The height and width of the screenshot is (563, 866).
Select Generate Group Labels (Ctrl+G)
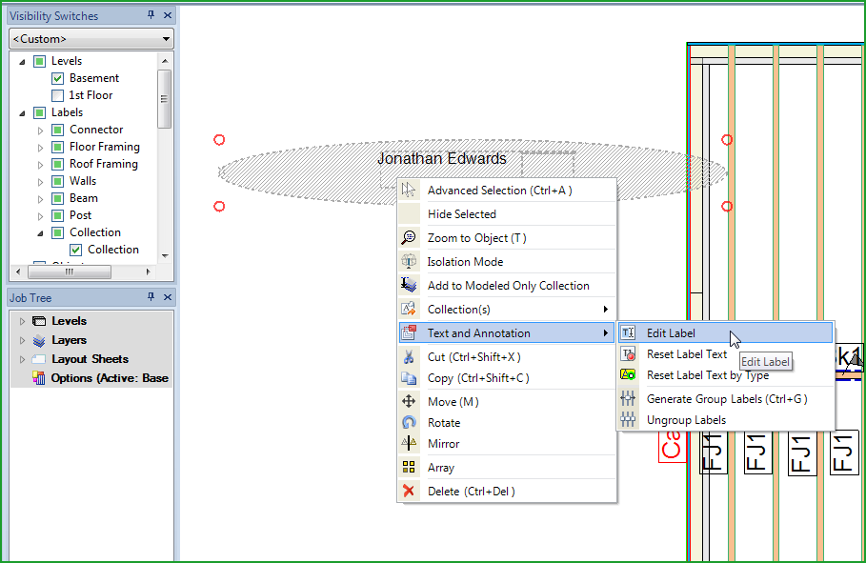tap(725, 398)
